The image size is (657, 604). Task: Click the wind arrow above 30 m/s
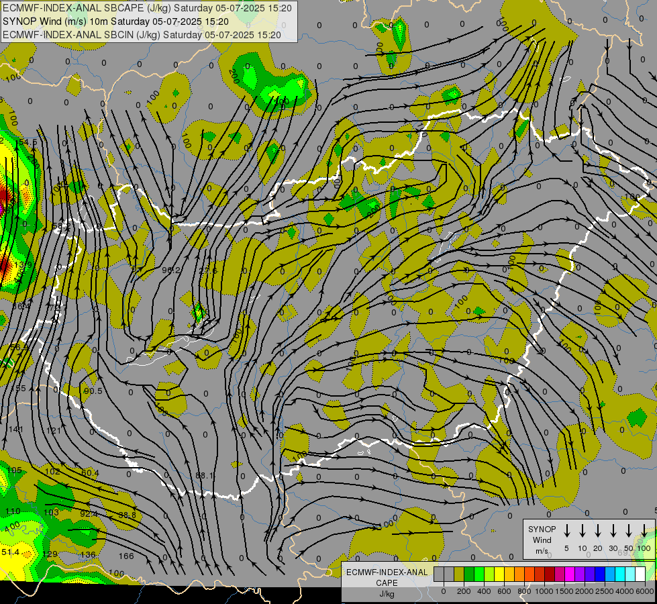(x=613, y=530)
